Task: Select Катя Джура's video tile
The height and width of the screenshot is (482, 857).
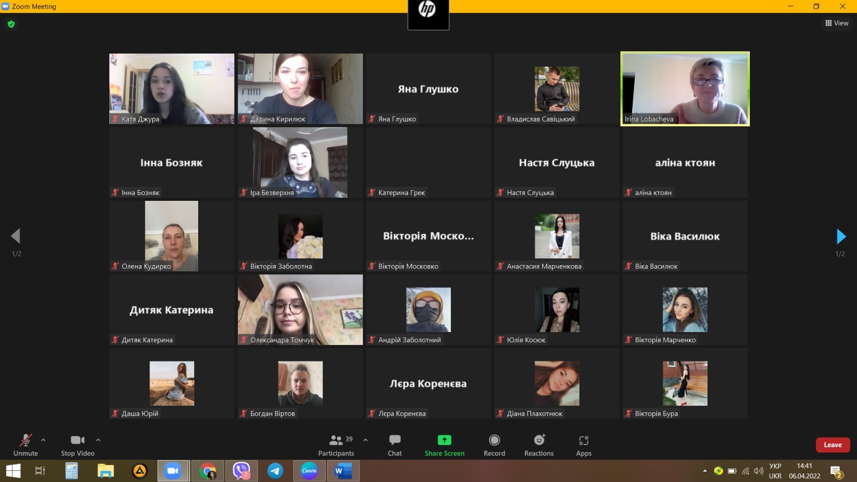Action: (x=171, y=89)
